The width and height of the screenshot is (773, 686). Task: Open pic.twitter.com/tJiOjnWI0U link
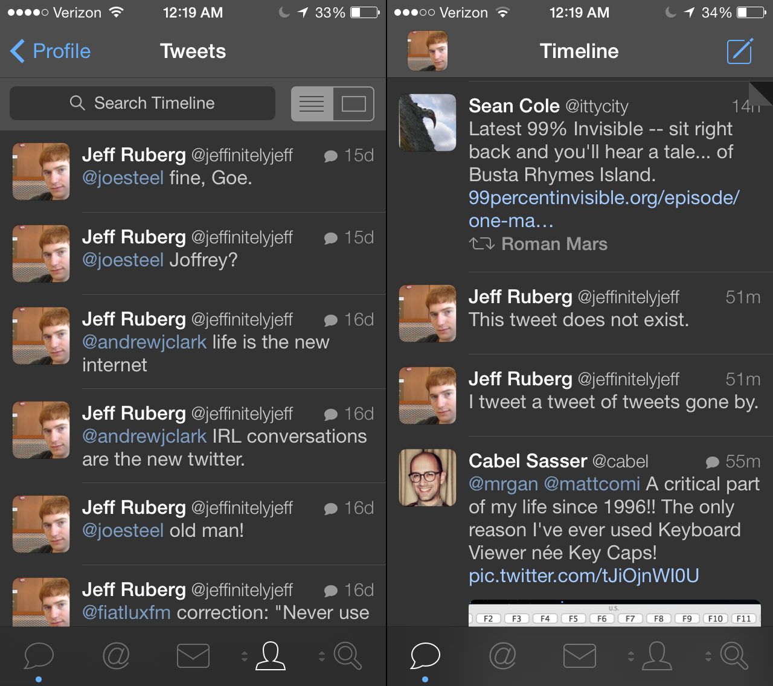coord(584,575)
